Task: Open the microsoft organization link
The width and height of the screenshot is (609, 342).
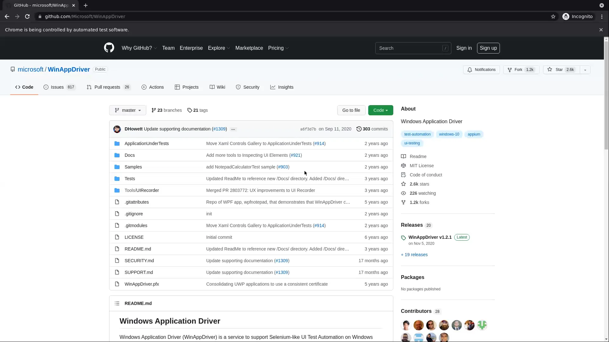Action: tap(30, 69)
